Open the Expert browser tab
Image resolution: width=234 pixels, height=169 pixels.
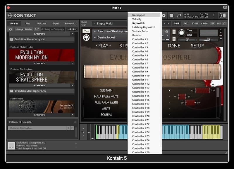tap(56, 24)
